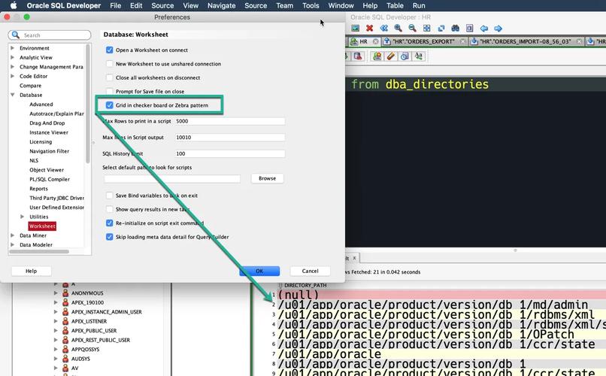This screenshot has width=606, height=376.
Task: Click the zoom in magnifier icon
Action: pos(398,29)
